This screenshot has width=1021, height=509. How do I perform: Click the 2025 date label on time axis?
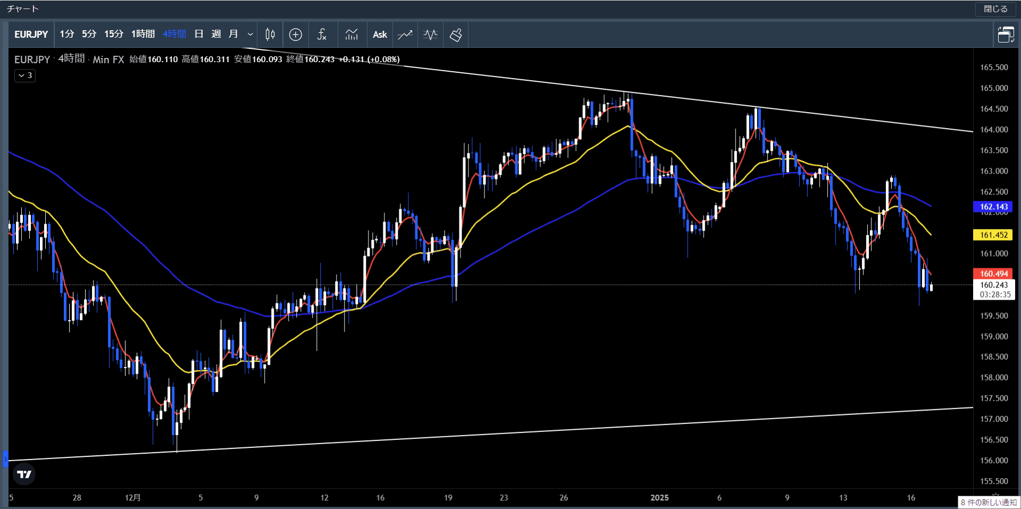(659, 498)
